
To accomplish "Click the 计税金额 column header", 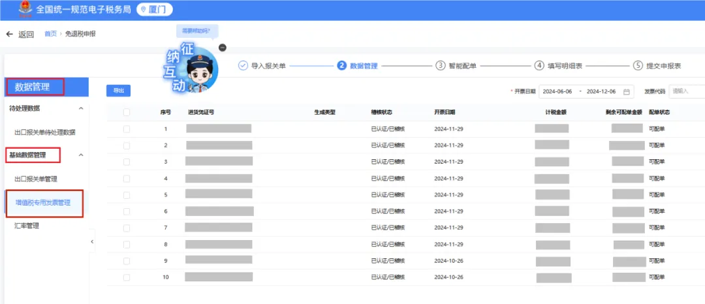I will 556,112.
